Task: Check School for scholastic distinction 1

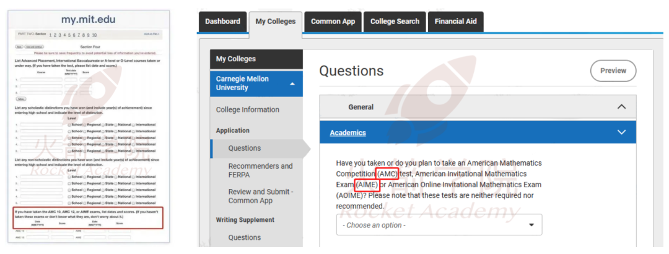Action: [x=69, y=125]
